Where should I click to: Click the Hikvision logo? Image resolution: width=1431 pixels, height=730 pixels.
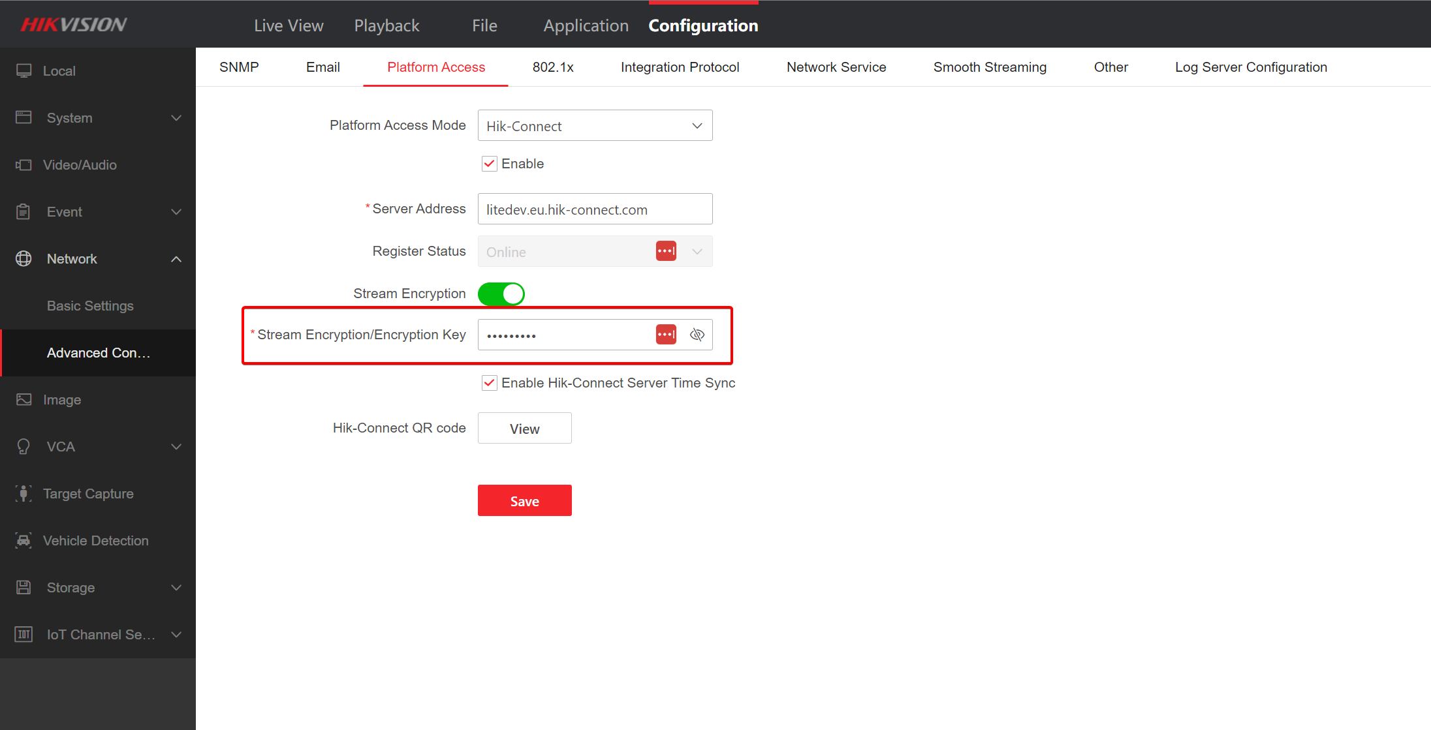tap(72, 24)
